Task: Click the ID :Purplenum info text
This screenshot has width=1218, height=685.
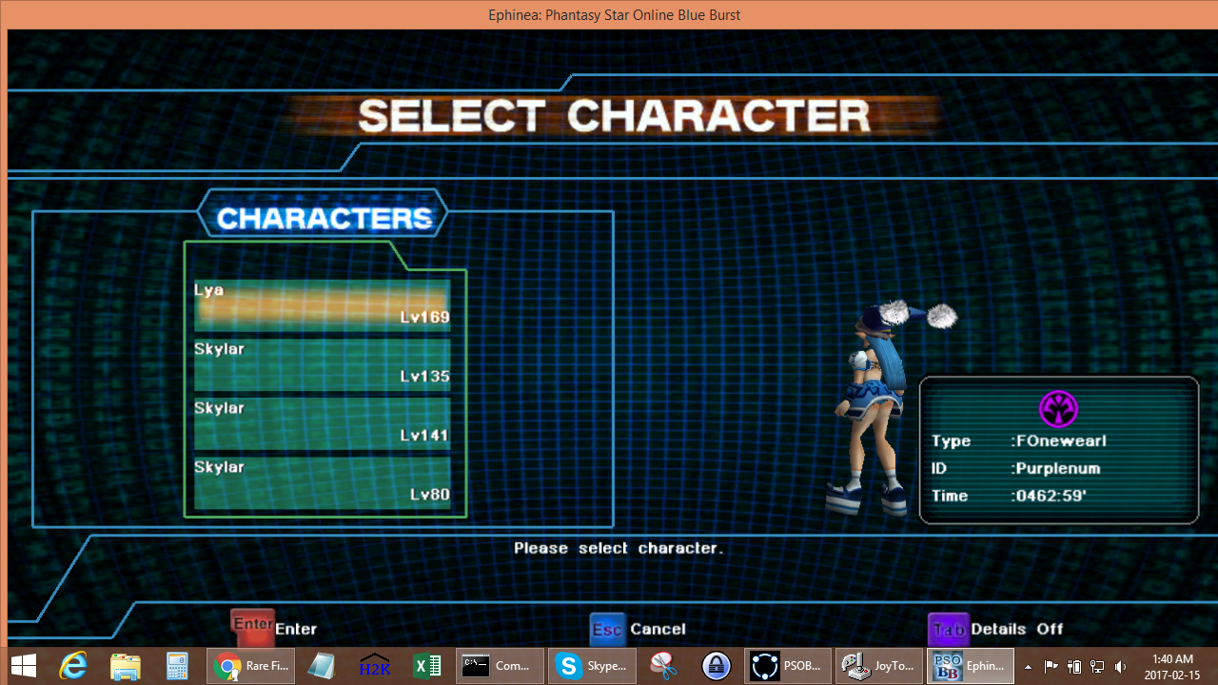Action: coord(1015,468)
